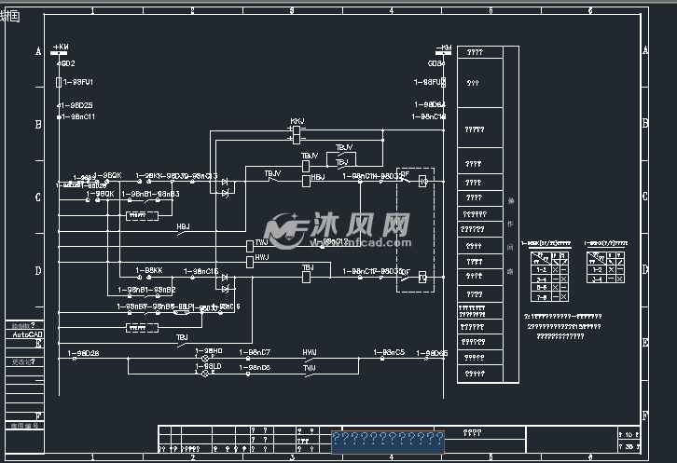Click the 1-98D26 terminal label
The image size is (677, 463).
(83, 353)
